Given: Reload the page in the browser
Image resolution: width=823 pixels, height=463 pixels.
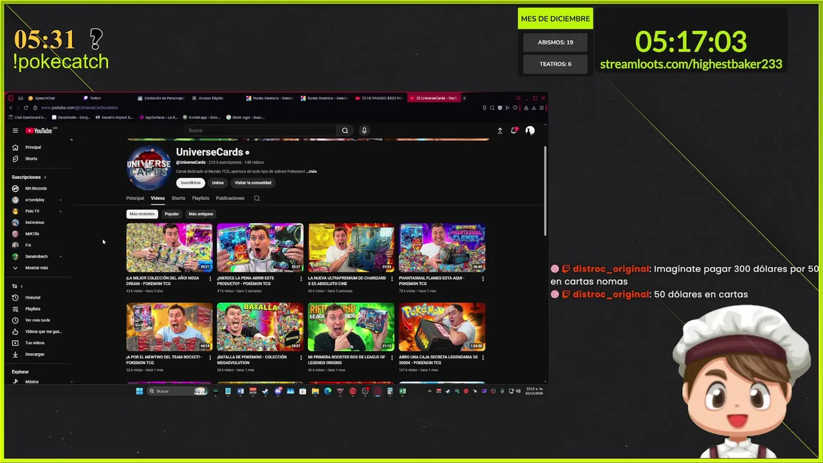Looking at the screenshot, I should pos(26,107).
